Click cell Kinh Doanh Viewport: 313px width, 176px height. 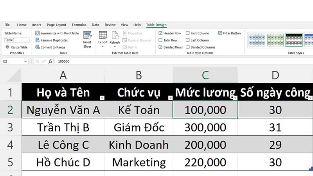pos(139,144)
